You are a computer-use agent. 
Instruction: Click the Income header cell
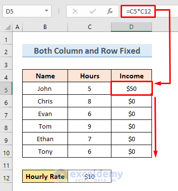pyautogui.click(x=131, y=76)
